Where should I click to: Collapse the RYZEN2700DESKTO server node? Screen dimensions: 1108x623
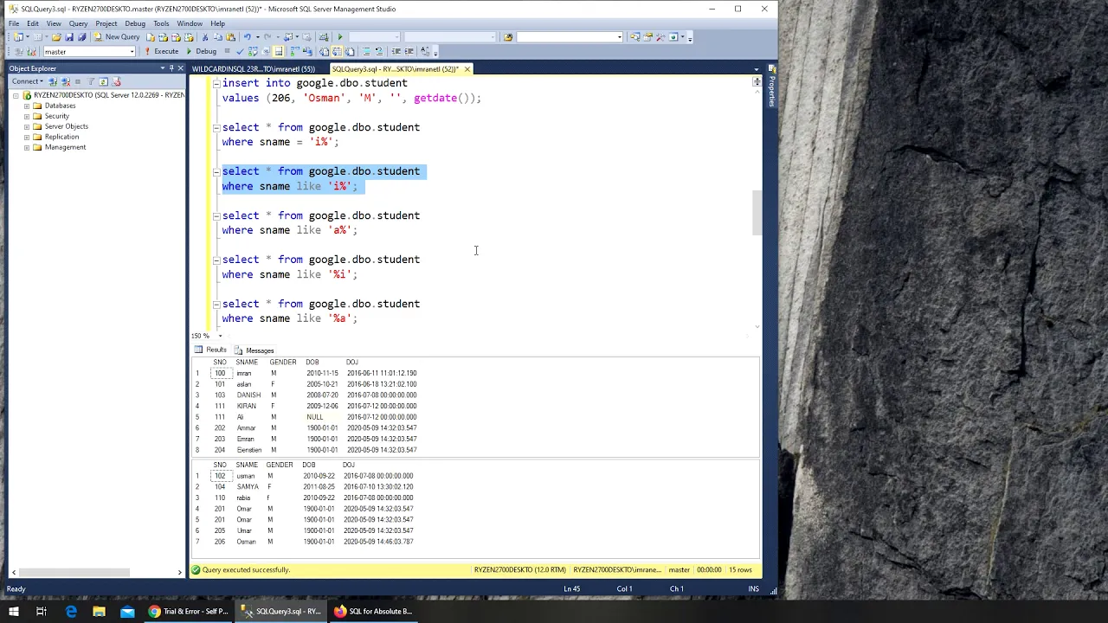point(16,95)
